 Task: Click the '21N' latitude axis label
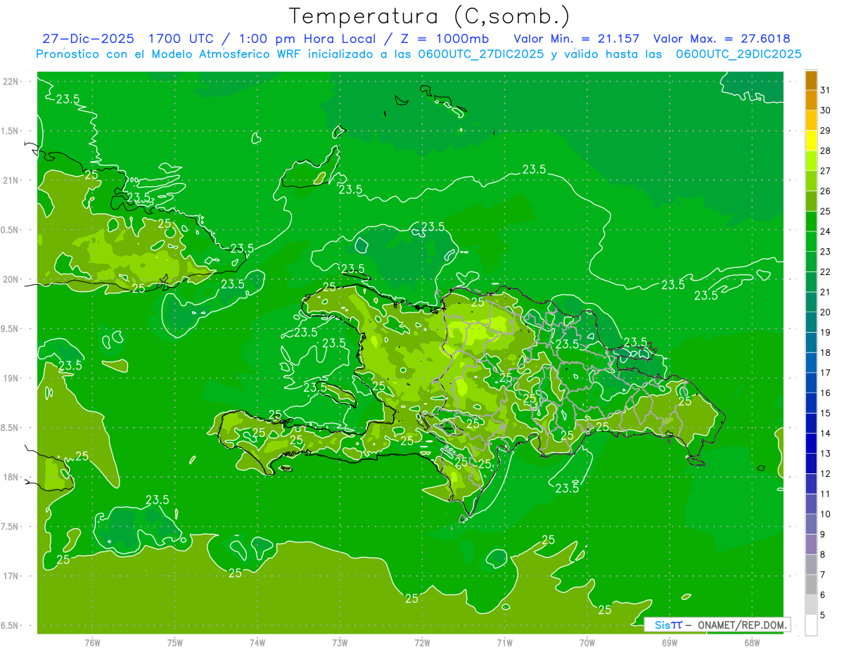11,181
